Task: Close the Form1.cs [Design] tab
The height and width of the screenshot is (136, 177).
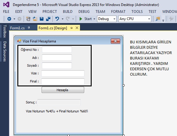Action: (77, 28)
